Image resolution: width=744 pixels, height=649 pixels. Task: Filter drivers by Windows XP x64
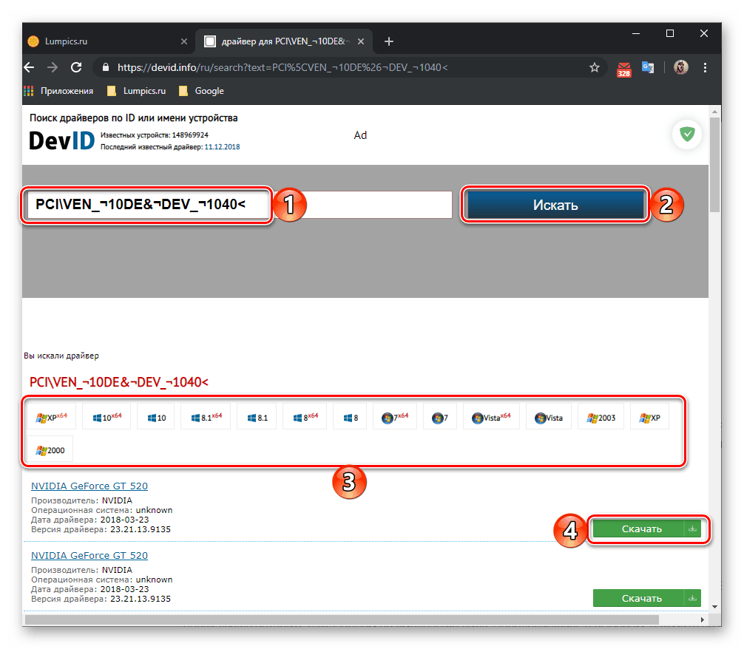[51, 418]
